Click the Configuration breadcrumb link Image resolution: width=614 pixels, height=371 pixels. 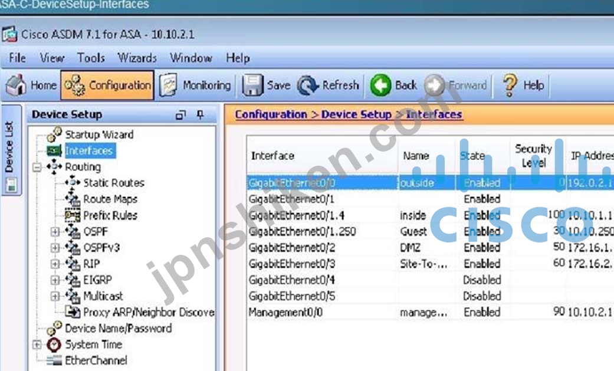[x=271, y=114]
